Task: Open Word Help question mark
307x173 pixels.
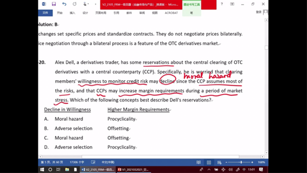Action: point(222,4)
